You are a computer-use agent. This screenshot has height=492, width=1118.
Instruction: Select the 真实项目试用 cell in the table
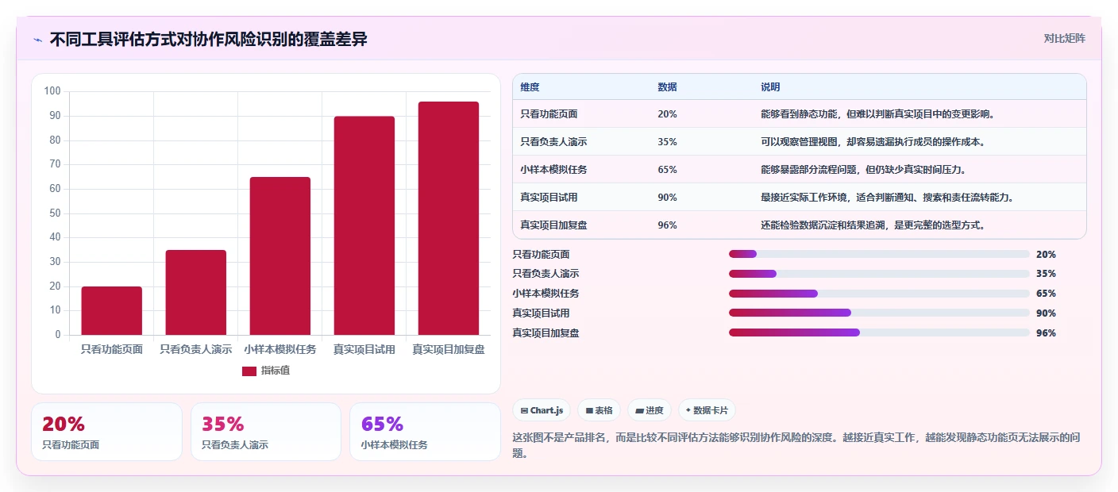tap(549, 198)
